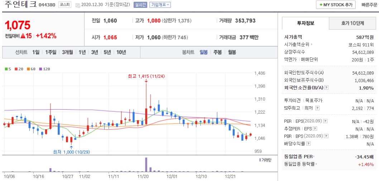This screenshot has height=181, width=379.
Task: Click the red 20-day moving average legend
Action: click(x=19, y=69)
